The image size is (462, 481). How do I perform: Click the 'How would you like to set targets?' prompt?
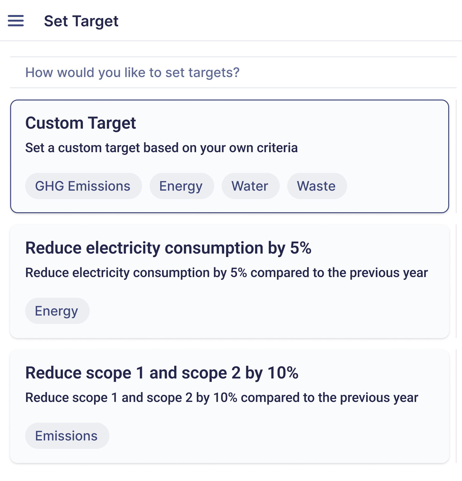(132, 72)
